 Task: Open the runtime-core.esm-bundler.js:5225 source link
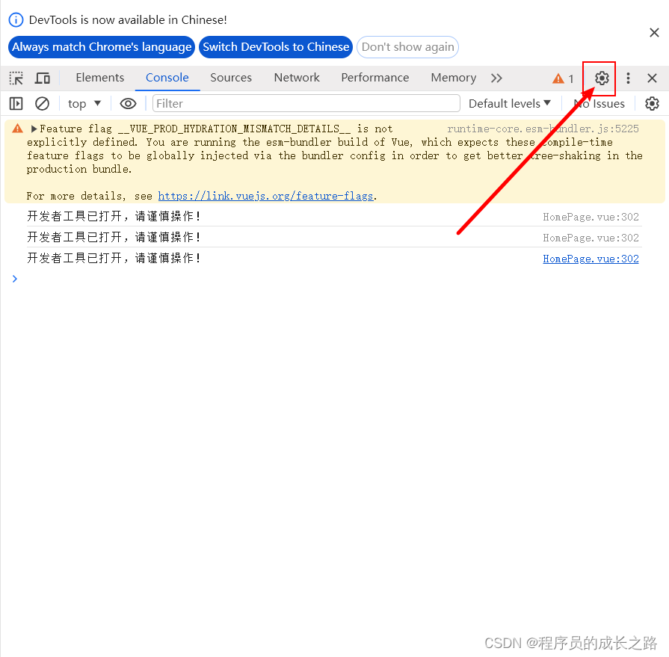(543, 129)
